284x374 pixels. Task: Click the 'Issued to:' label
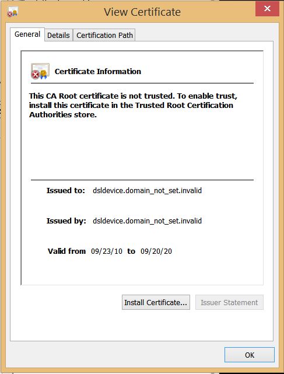(x=65, y=191)
